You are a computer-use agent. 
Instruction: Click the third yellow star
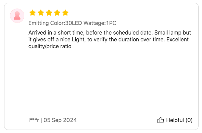[49, 13]
